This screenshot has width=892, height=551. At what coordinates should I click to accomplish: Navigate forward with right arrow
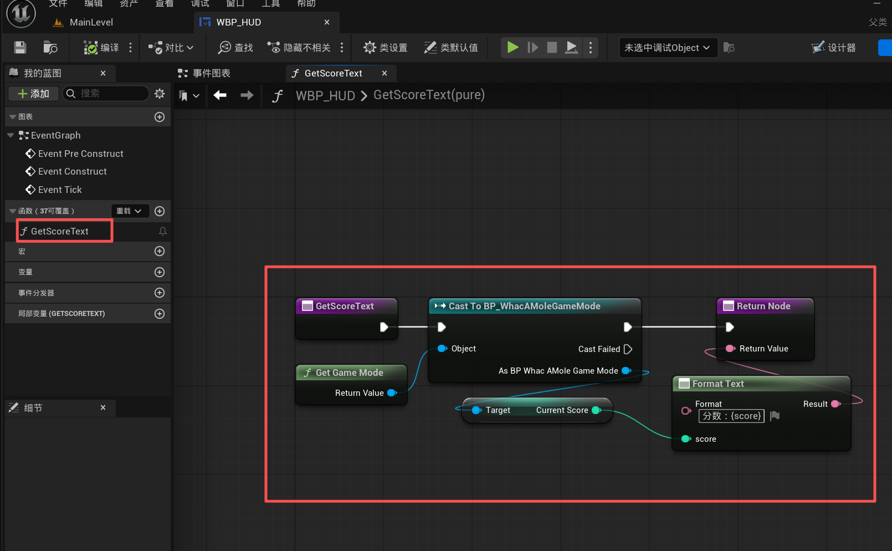(x=247, y=95)
